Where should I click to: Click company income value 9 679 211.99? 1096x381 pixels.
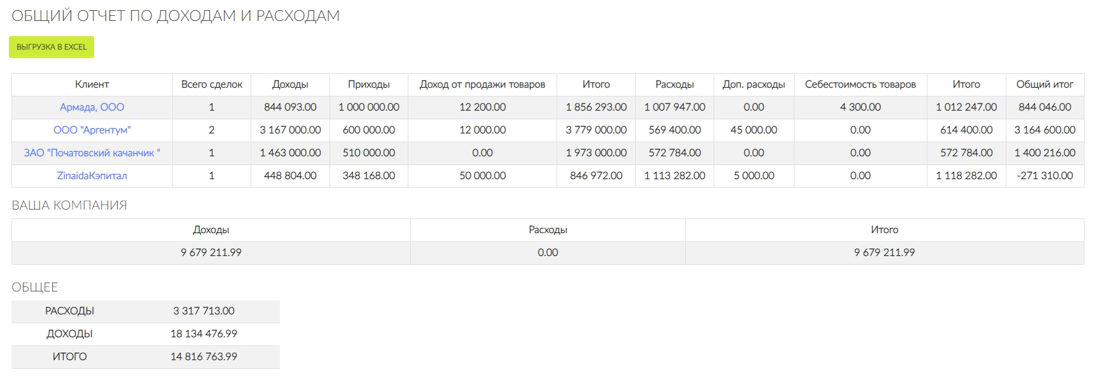(x=211, y=253)
